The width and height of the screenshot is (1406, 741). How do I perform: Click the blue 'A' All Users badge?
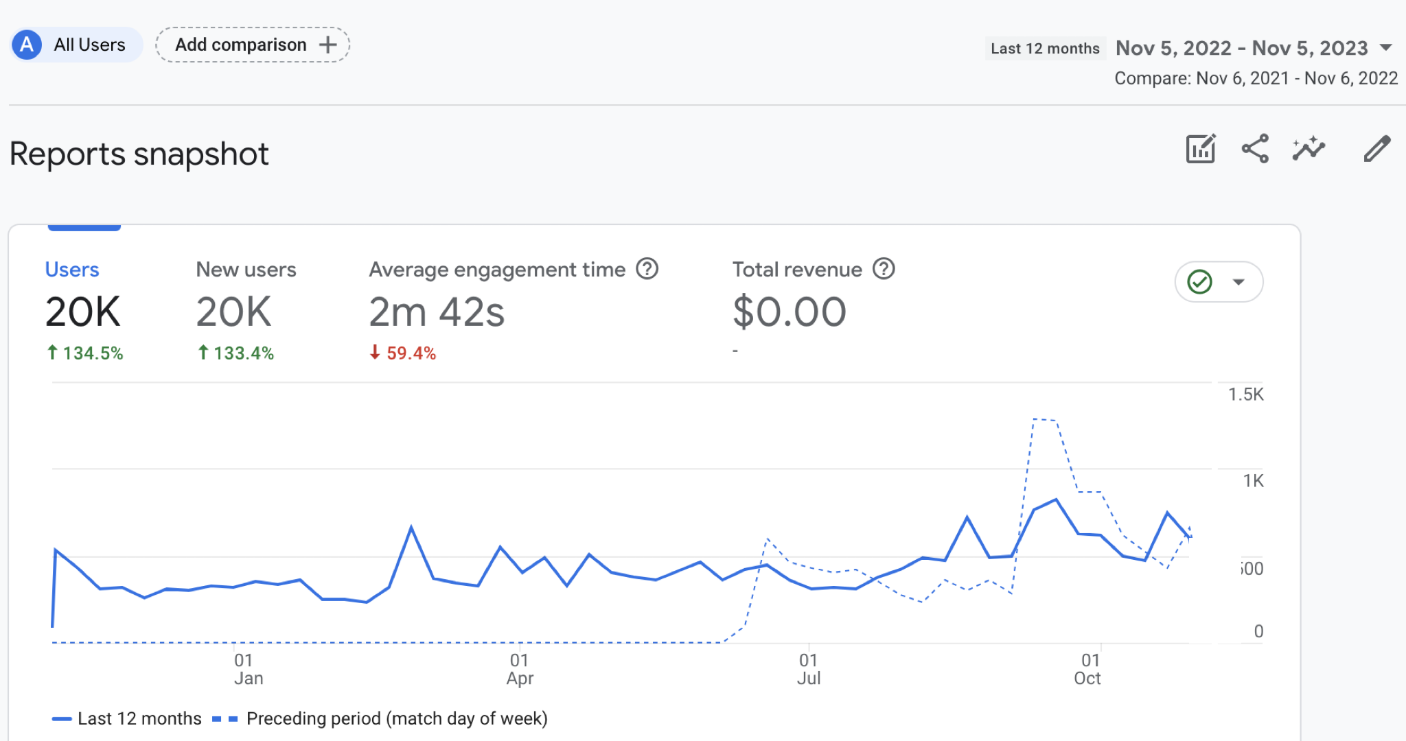point(27,45)
